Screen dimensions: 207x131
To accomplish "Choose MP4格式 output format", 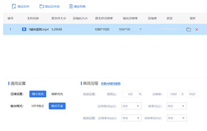I will click(38, 106).
